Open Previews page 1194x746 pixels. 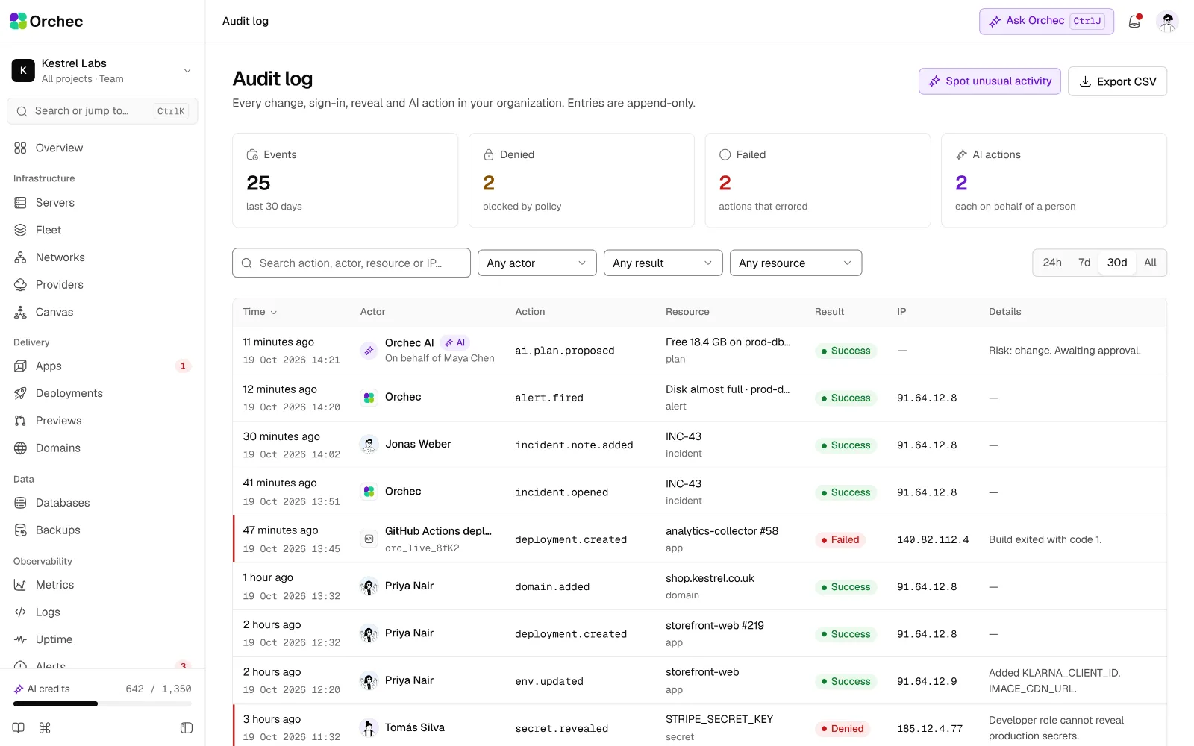tap(102, 421)
